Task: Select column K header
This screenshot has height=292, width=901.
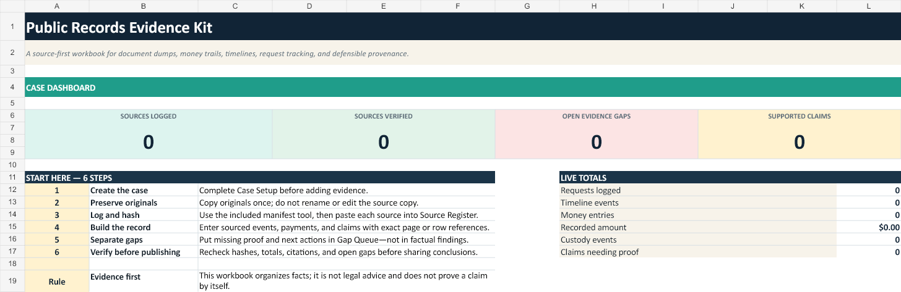Action: point(802,6)
